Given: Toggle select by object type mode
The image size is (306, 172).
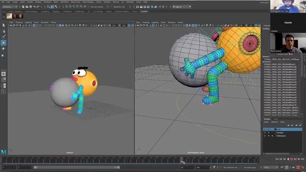Looking at the screenshot, I should [x=52, y=7].
